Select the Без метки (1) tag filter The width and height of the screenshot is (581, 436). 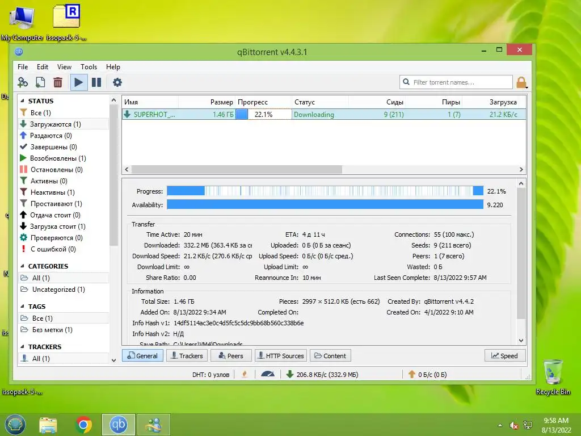coord(64,330)
